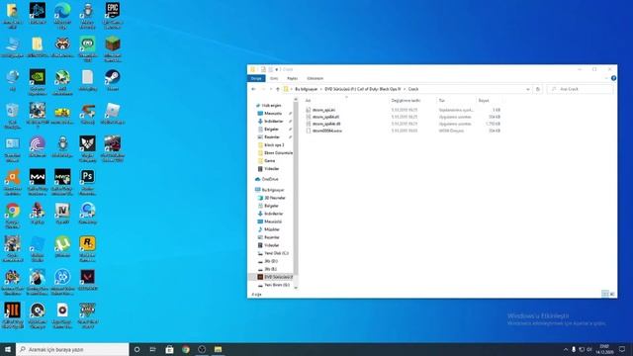Switch to the Paylaş ribbon tab

293,78
